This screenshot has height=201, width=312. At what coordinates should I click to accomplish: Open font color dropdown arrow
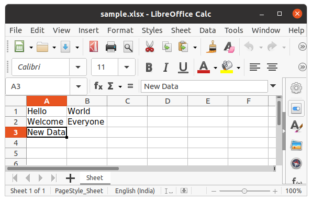coord(216,68)
